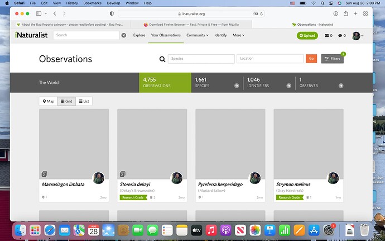Open the Identify page
This screenshot has width=385, height=241.
click(220, 35)
